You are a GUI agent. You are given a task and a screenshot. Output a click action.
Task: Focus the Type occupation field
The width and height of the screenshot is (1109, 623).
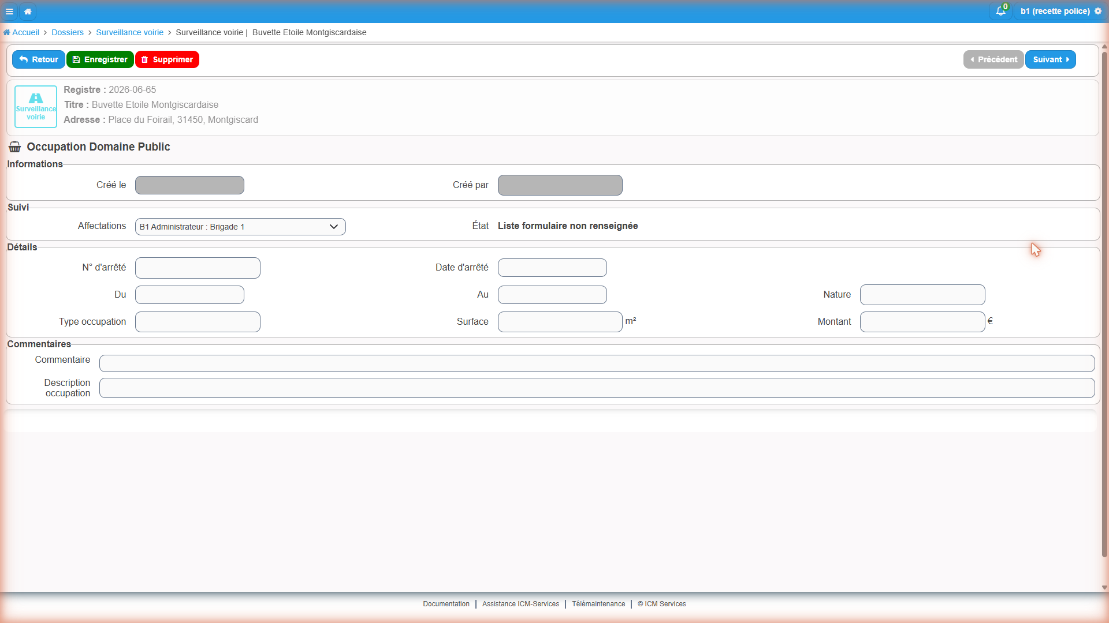click(198, 322)
